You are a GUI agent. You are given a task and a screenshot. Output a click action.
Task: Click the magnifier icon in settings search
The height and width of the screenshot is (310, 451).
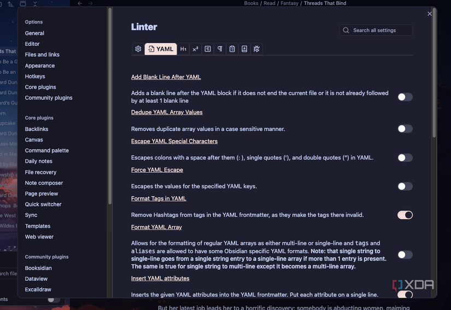click(x=346, y=30)
